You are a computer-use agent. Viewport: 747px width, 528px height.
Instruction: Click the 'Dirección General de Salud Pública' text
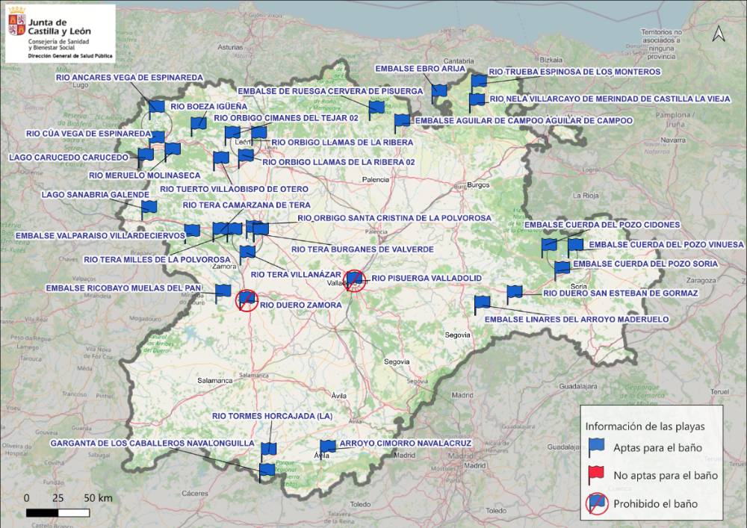click(x=70, y=56)
